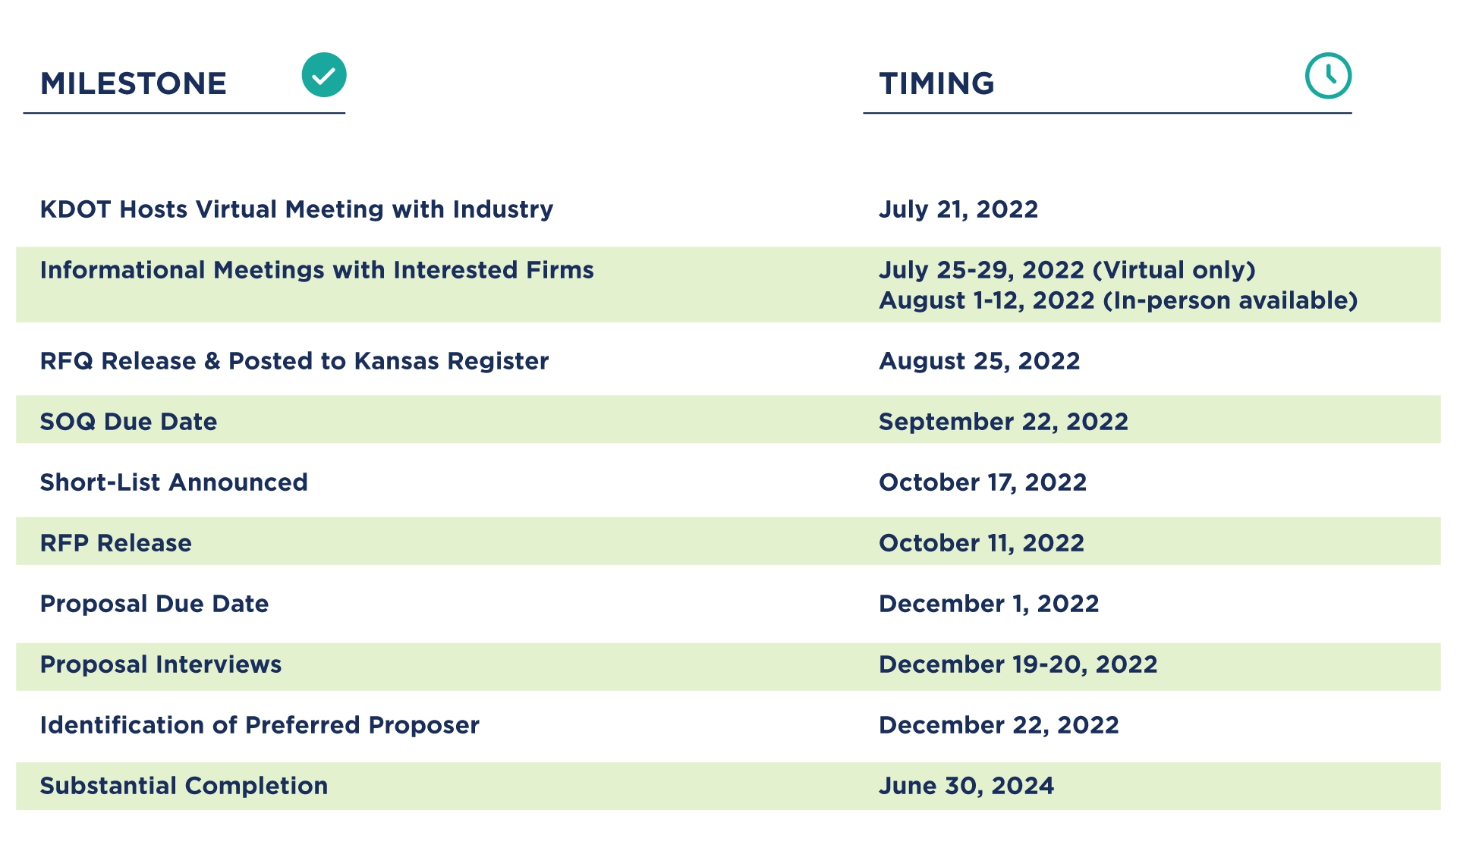
Task: Select the June 30, 2024 date
Action: click(966, 786)
